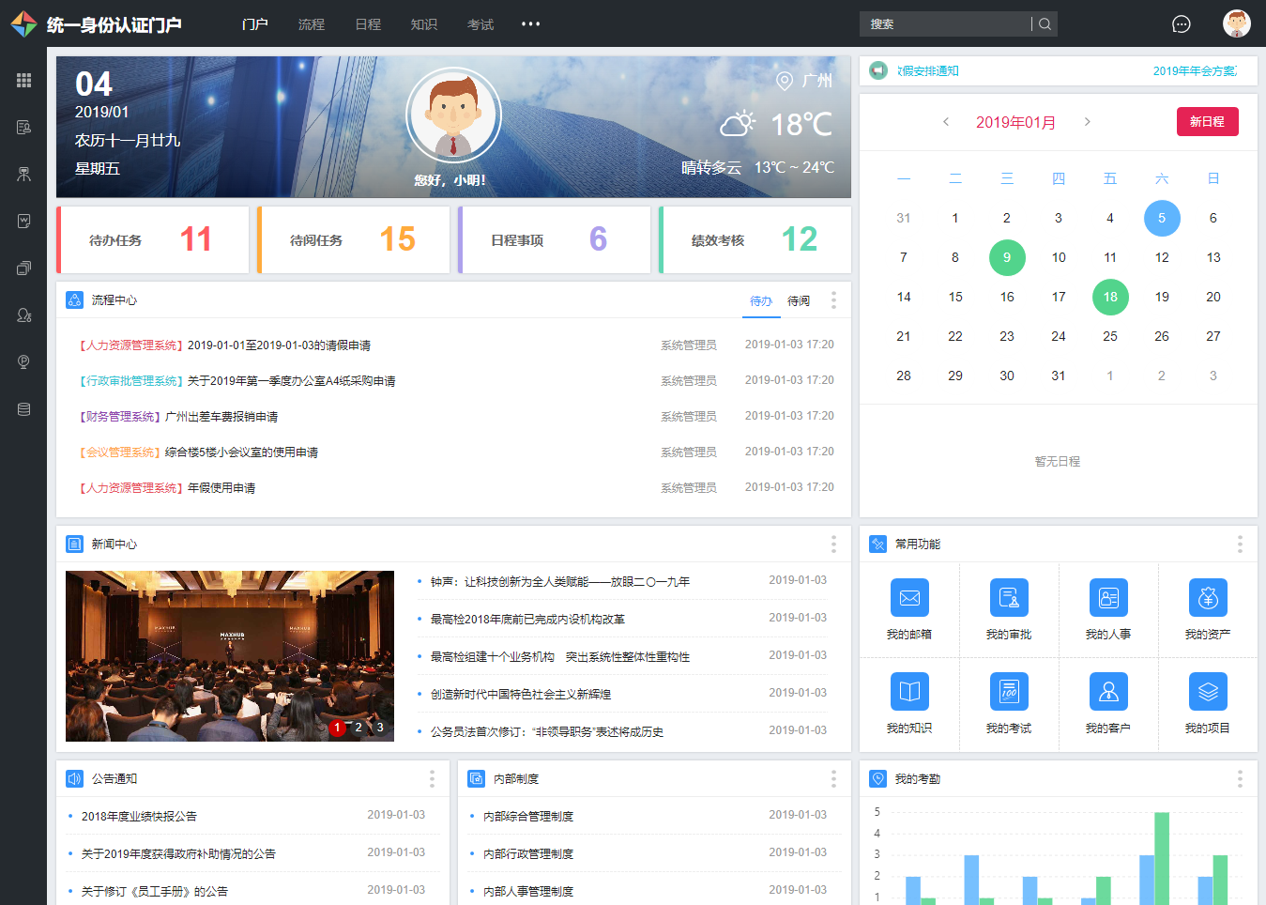Go to previous month in calendar
Screen dimensions: 1266x905
click(x=946, y=121)
